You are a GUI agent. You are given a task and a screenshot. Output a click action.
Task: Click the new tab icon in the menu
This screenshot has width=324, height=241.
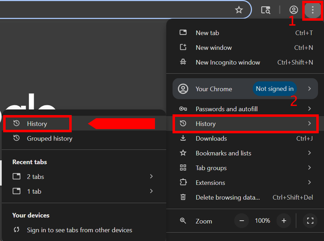pyautogui.click(x=183, y=32)
